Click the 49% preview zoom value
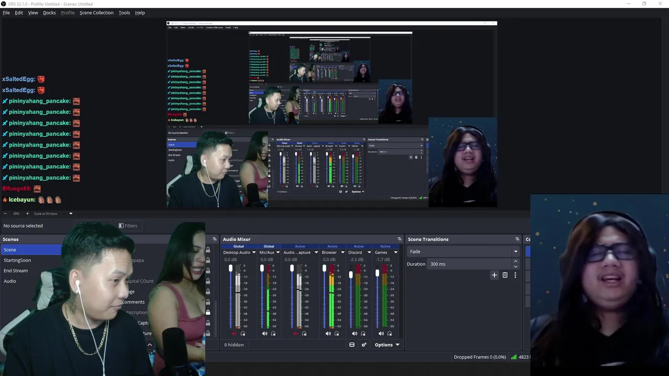Viewport: 669px width, 376px height. (16, 214)
